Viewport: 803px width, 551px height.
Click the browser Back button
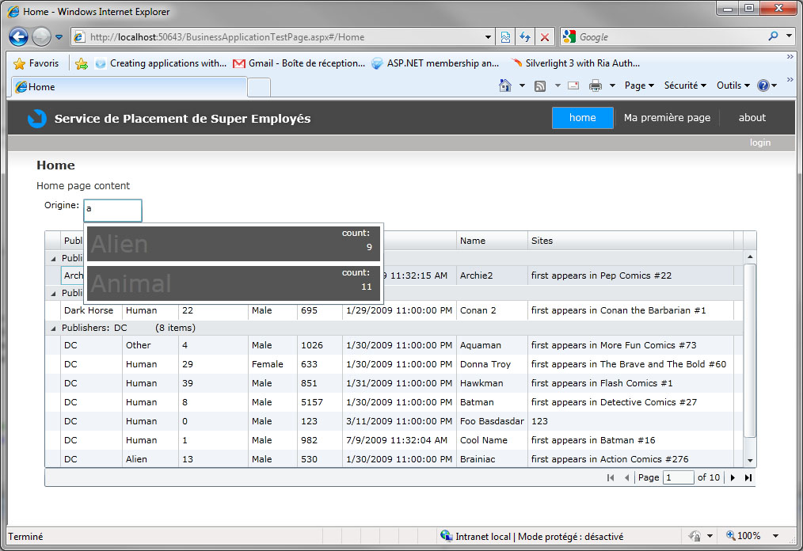click(x=19, y=36)
